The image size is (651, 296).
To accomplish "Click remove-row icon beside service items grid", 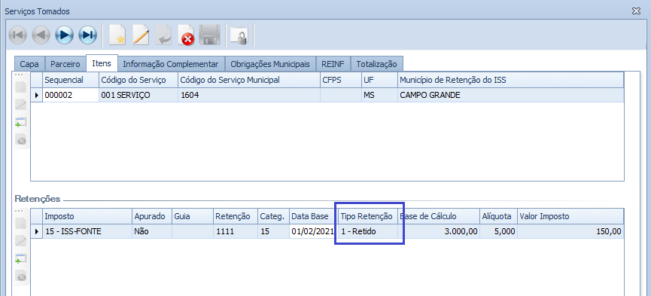I will point(21,140).
